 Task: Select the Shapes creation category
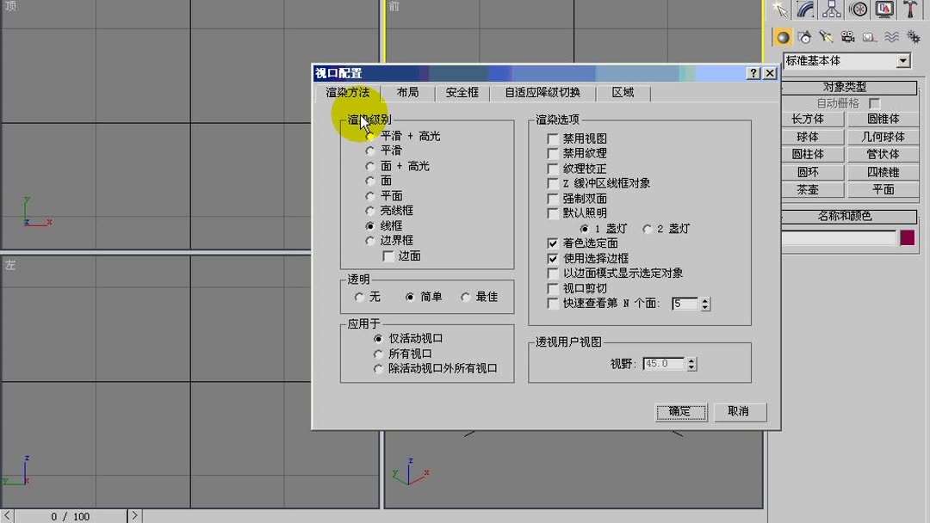coord(804,37)
